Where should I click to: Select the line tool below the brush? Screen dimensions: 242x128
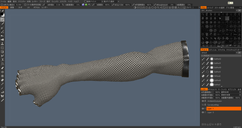click(x=2, y=24)
